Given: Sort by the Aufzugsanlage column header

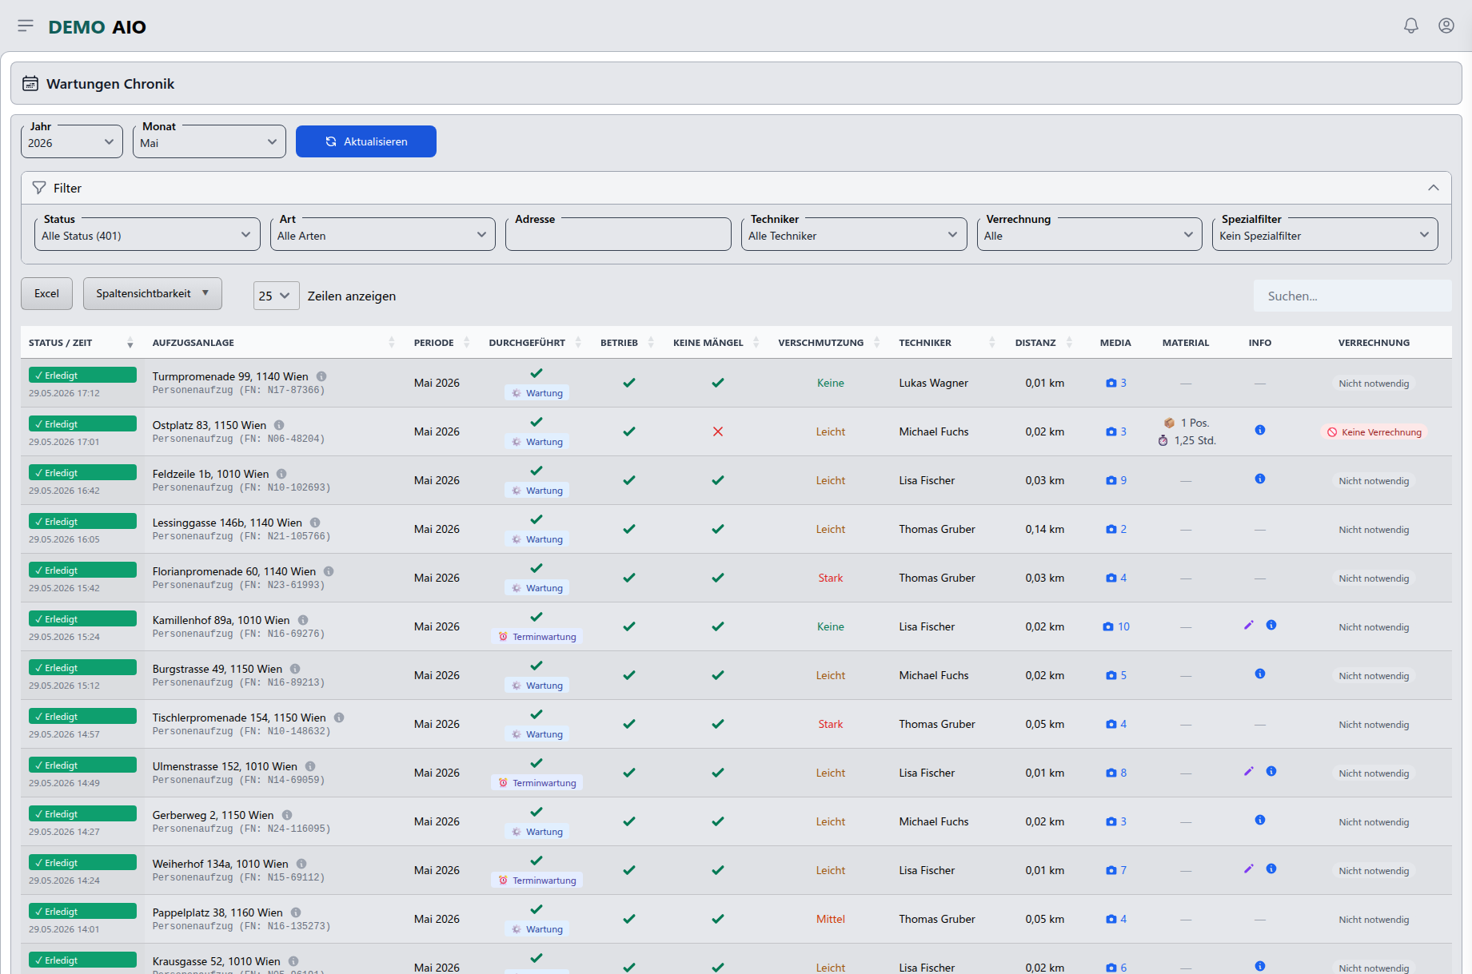Looking at the screenshot, I should (x=274, y=343).
